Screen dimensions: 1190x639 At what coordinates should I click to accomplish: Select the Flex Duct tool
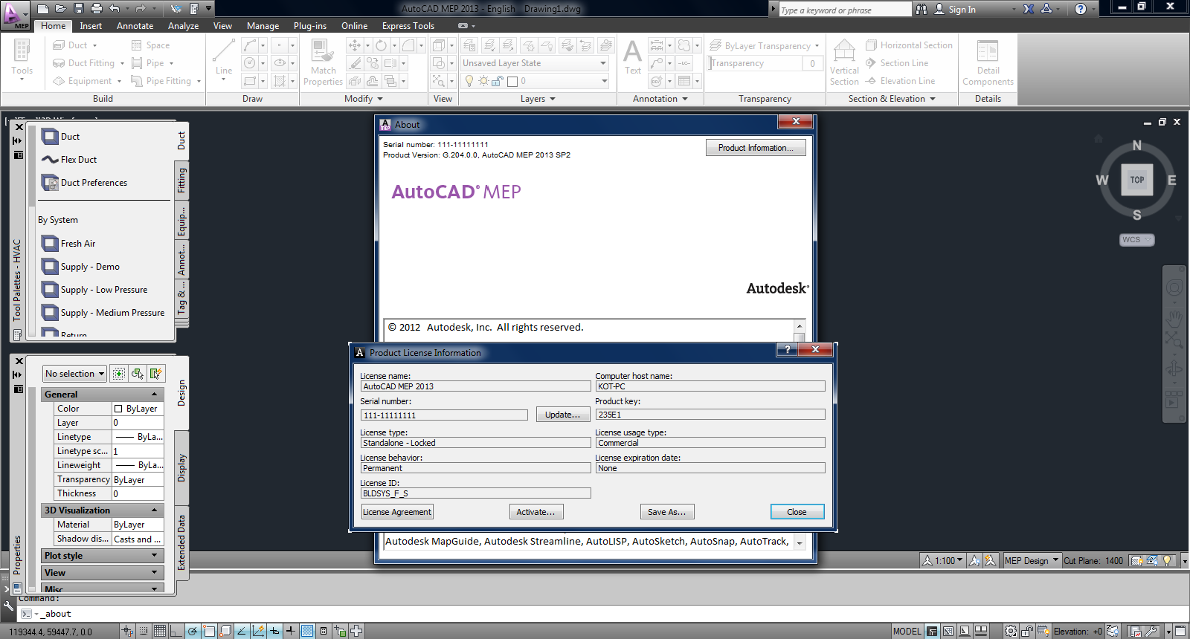coord(69,160)
